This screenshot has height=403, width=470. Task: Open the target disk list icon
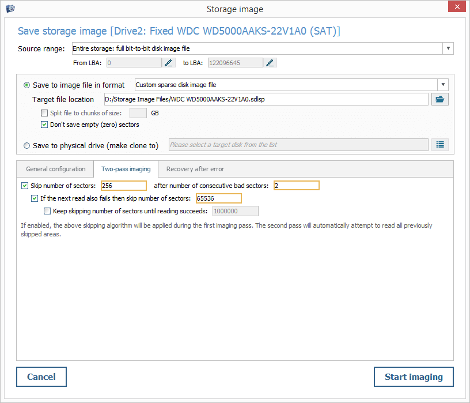tap(440, 145)
